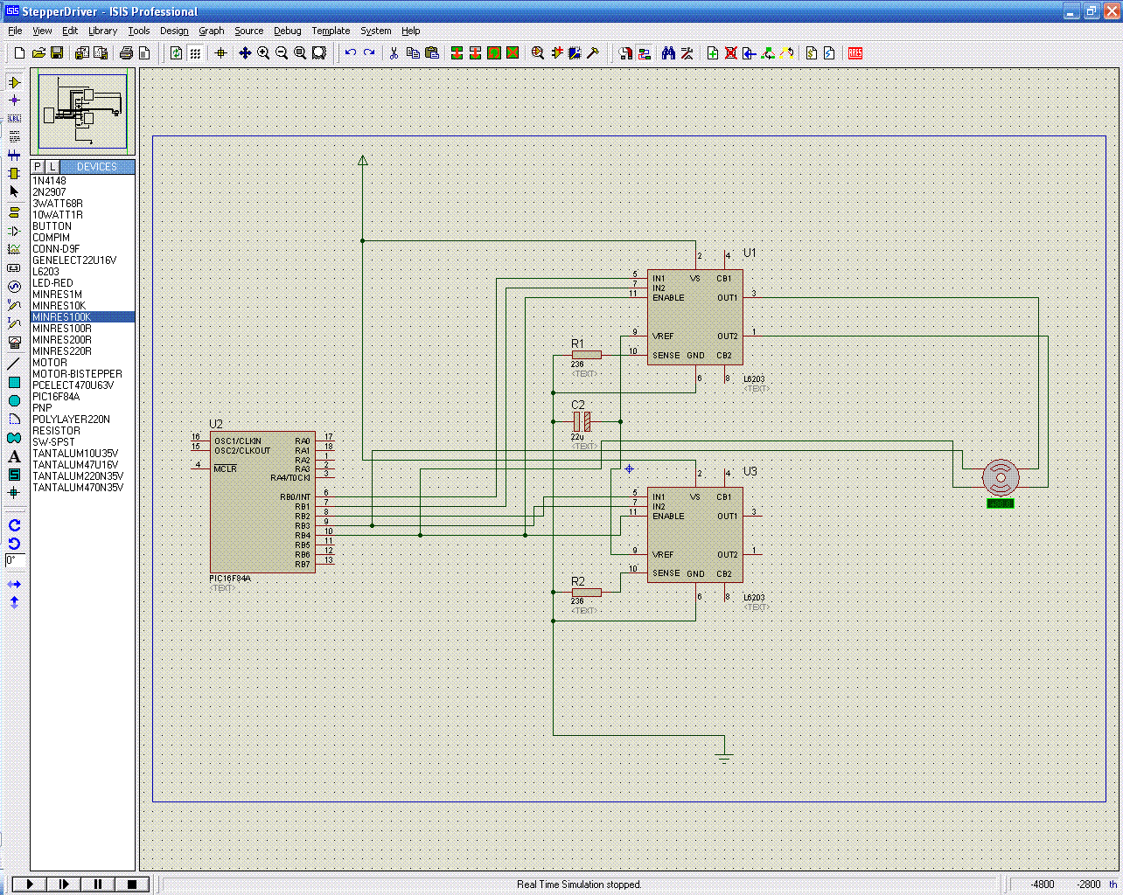Viewport: 1123px width, 895px height.
Task: Click the P pick devices button
Action: (x=38, y=166)
